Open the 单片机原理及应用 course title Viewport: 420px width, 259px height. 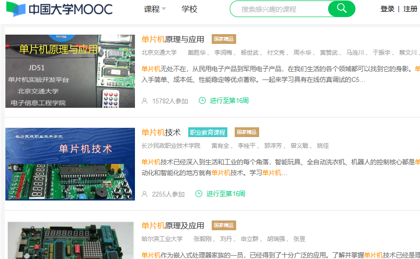(173, 226)
